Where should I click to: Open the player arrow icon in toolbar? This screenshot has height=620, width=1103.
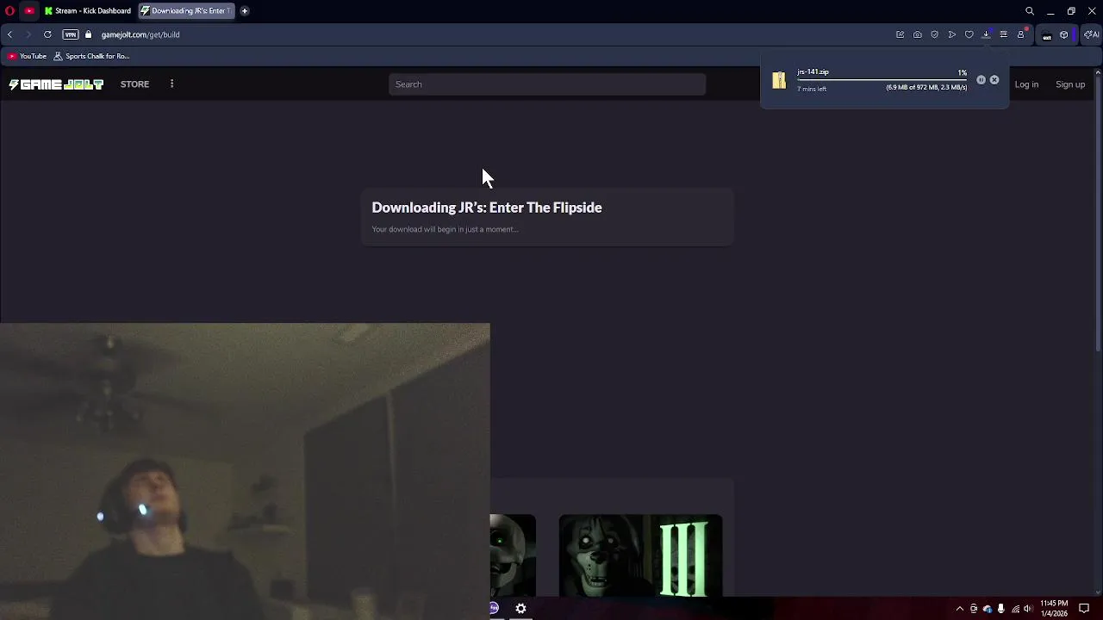(x=952, y=34)
